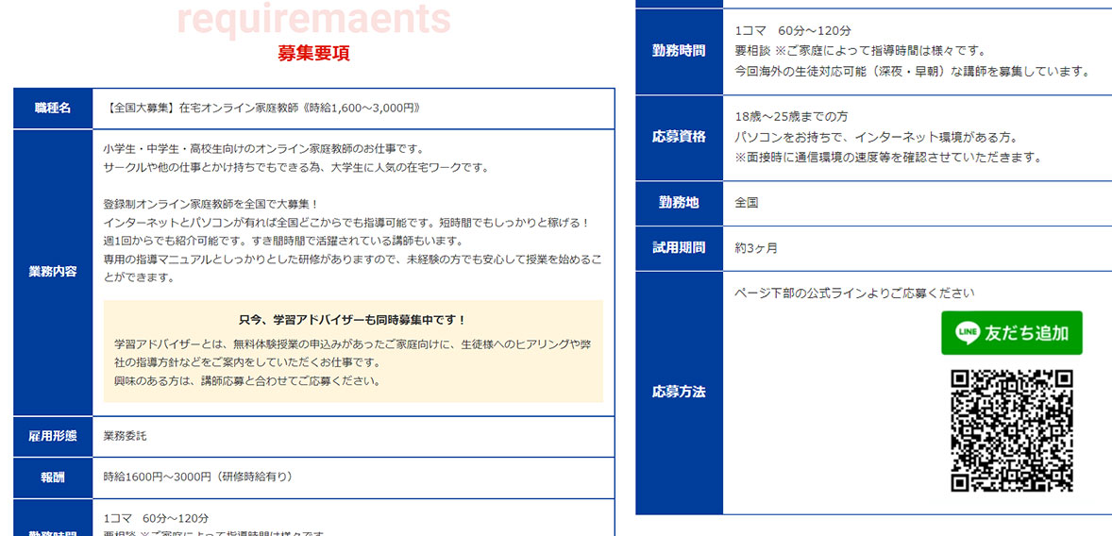Click the 全国 value cell

tap(918, 203)
